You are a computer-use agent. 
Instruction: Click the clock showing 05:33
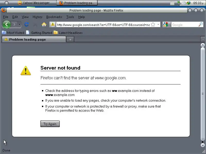point(198,3)
